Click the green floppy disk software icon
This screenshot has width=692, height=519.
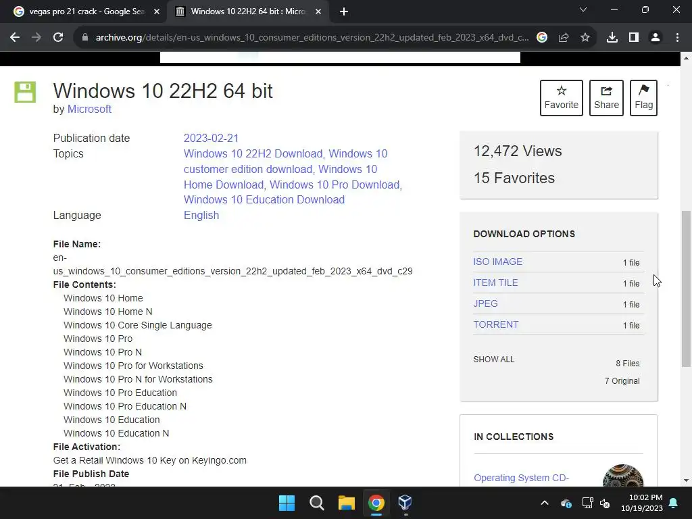coord(25,92)
